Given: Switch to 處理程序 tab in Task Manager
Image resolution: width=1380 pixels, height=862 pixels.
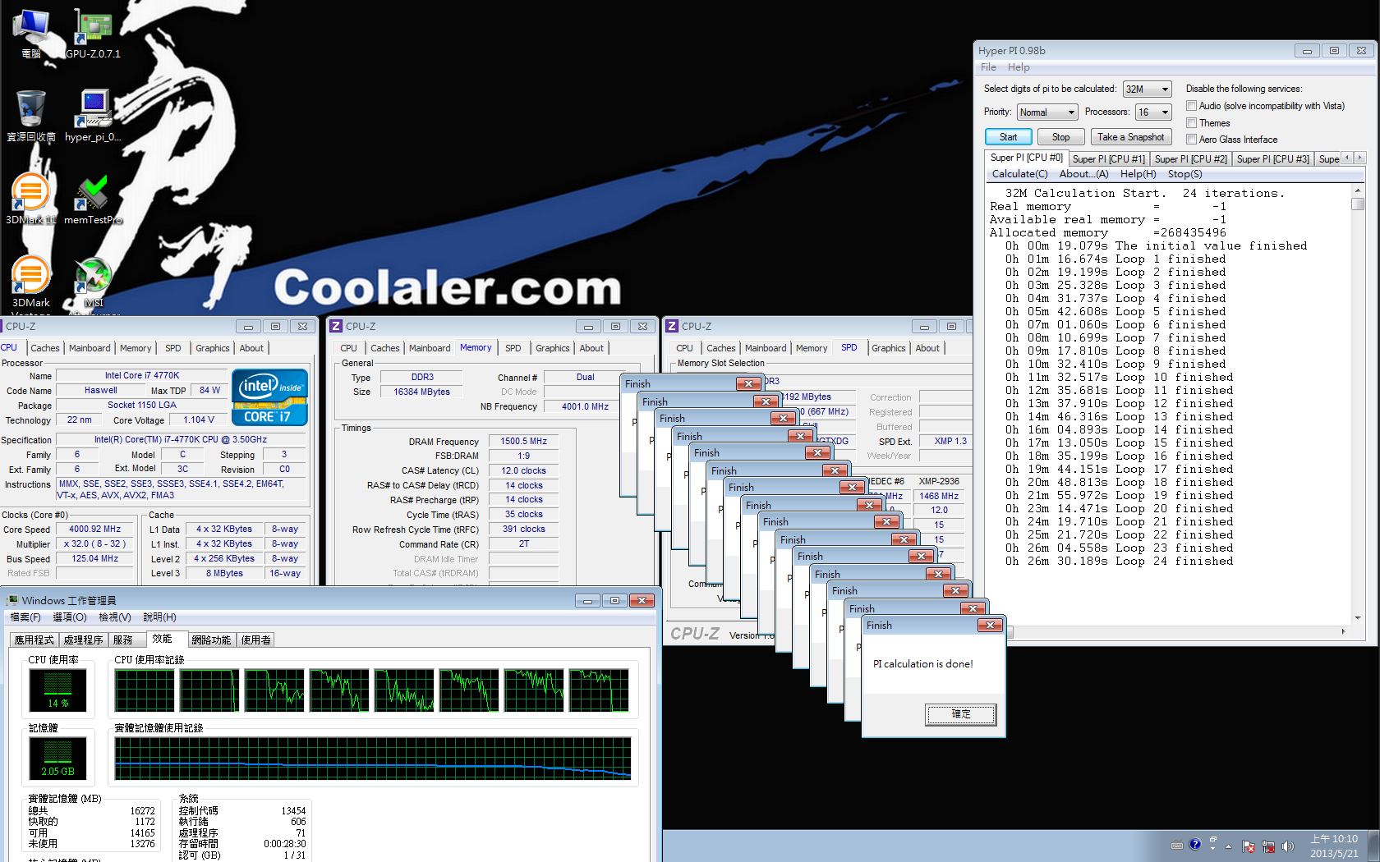Looking at the screenshot, I should [83, 640].
